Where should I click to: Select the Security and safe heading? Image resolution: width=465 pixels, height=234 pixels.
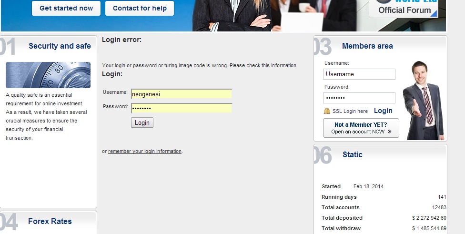pos(60,46)
